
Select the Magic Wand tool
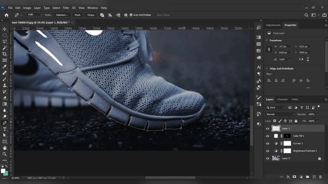pyautogui.click(x=5, y=48)
